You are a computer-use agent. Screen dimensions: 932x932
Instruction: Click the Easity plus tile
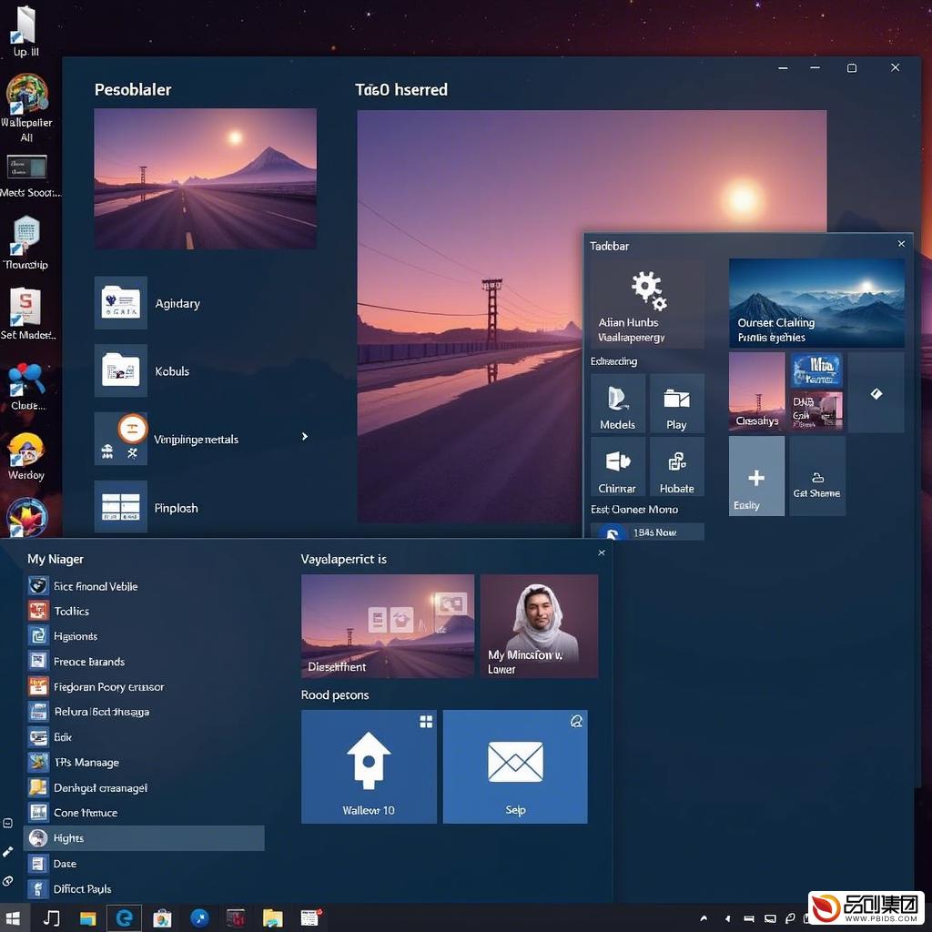tap(756, 476)
